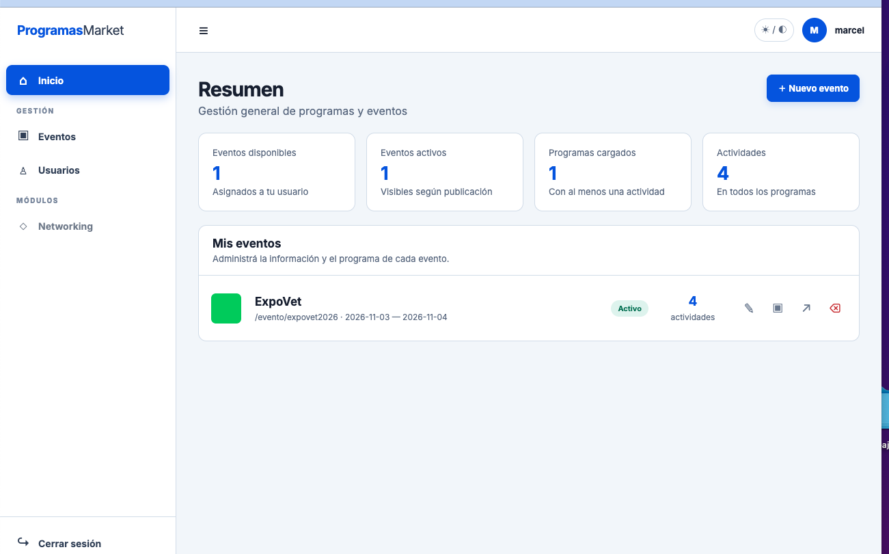This screenshot has width=889, height=554.
Task: Select the Actividades summary card
Action: tap(781, 172)
